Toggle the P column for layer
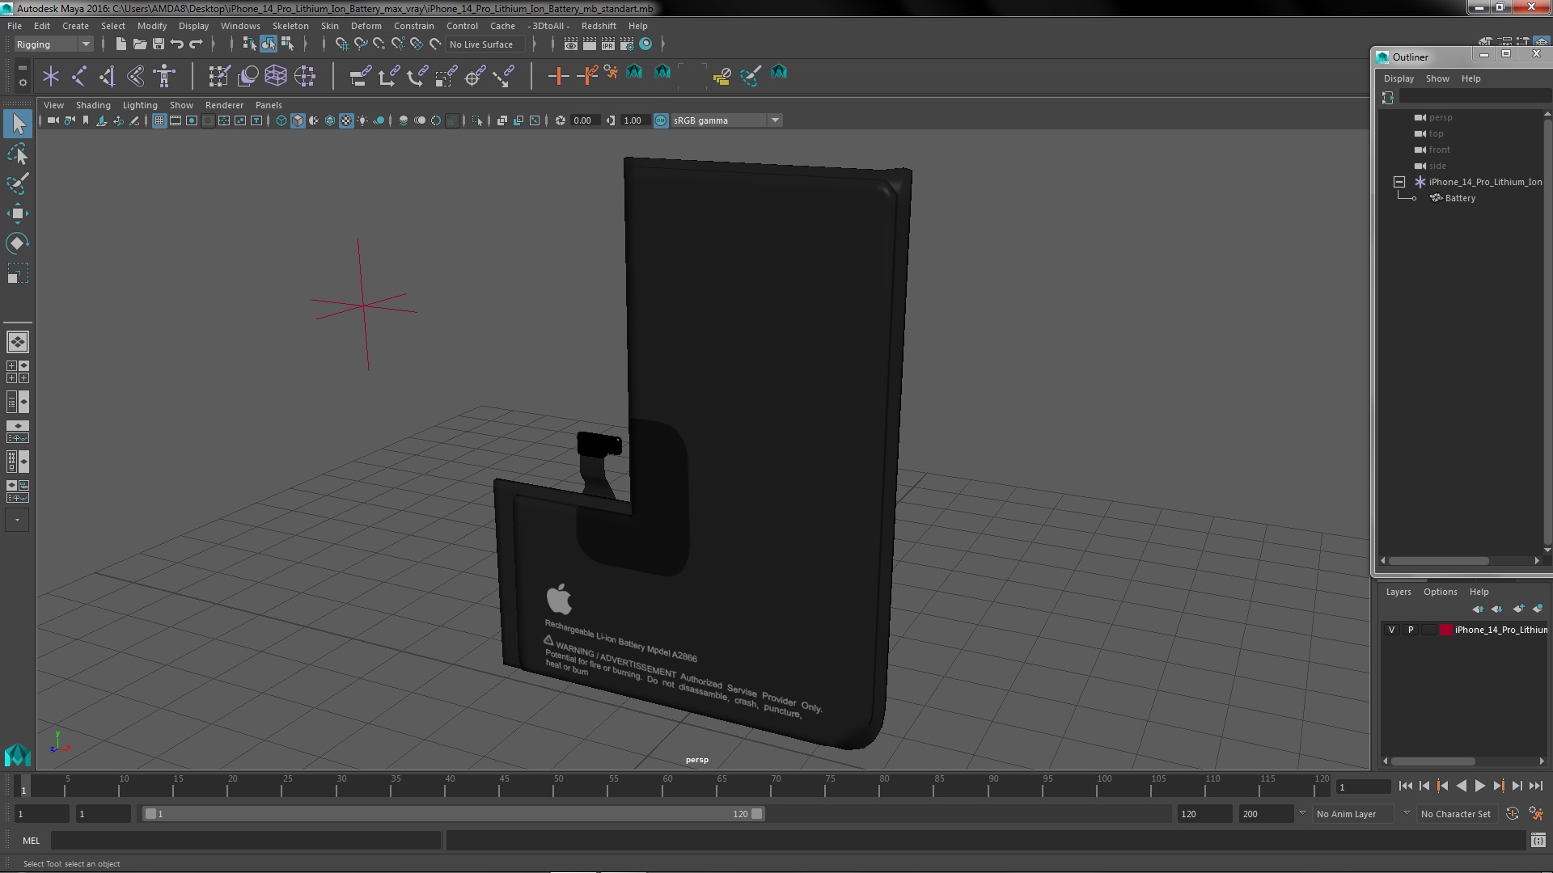Image resolution: width=1553 pixels, height=873 pixels. pos(1410,629)
